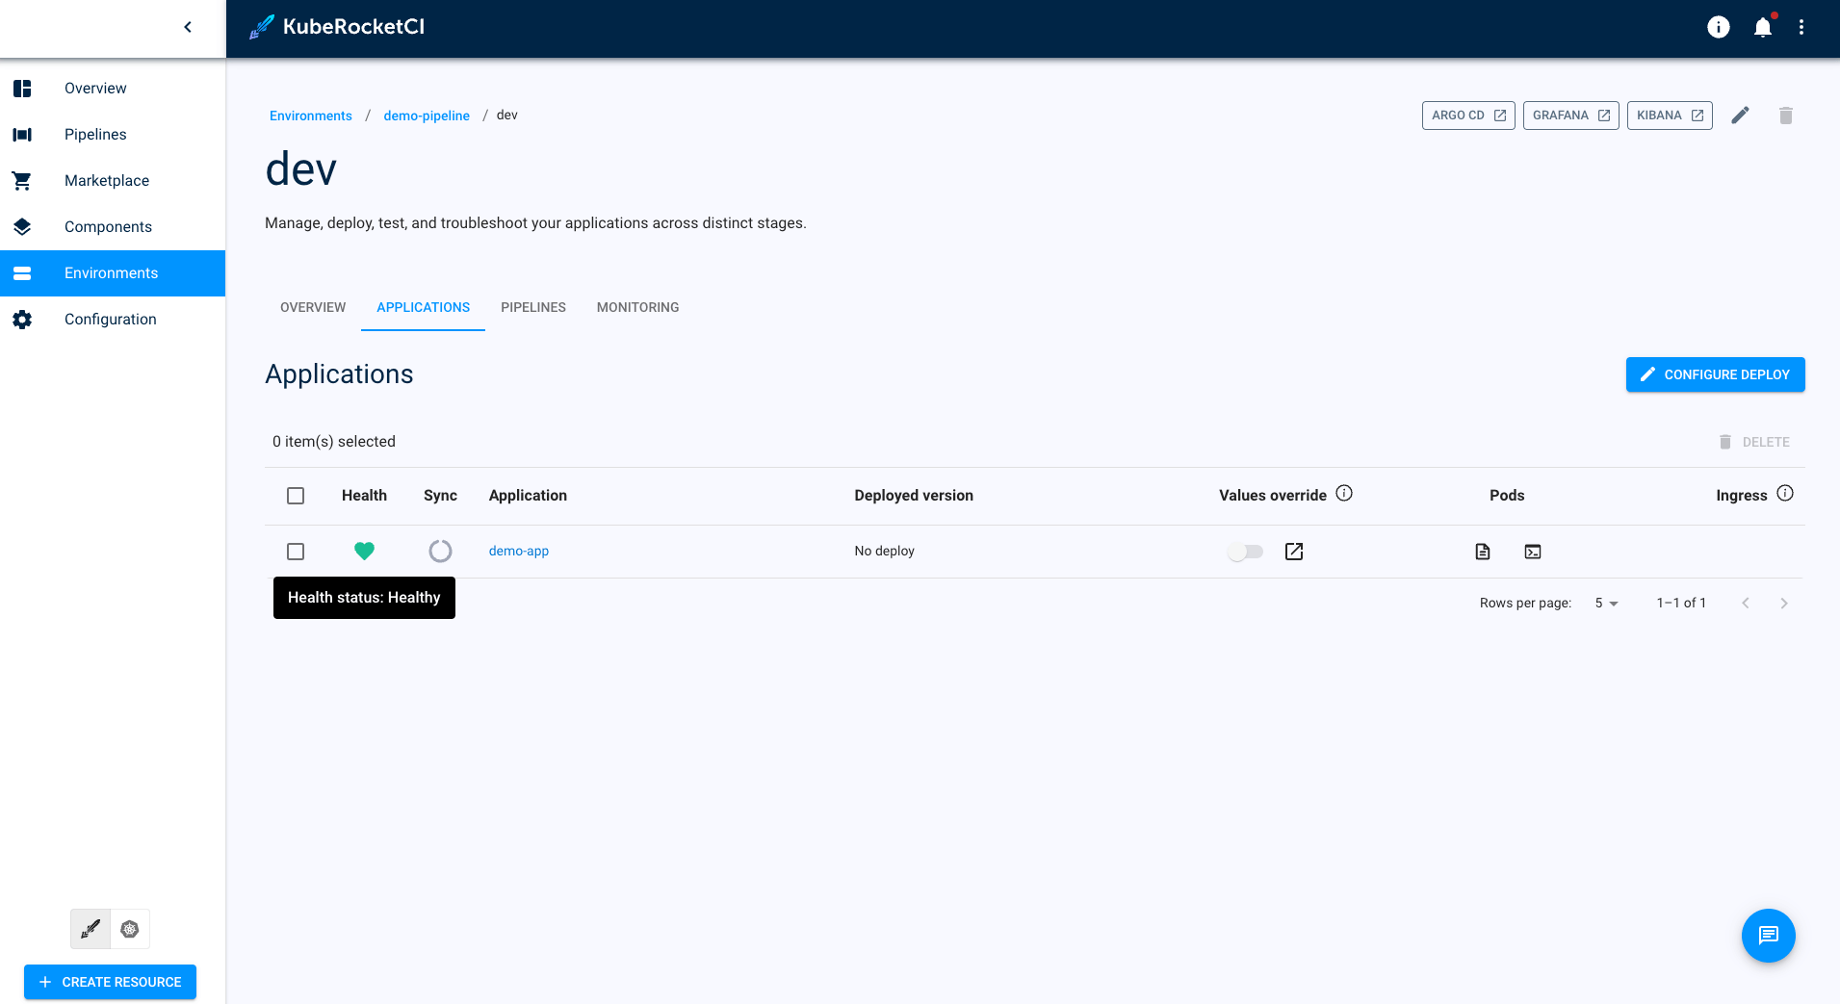
Task: Open demo-app pod terminal icon
Action: point(1533,552)
